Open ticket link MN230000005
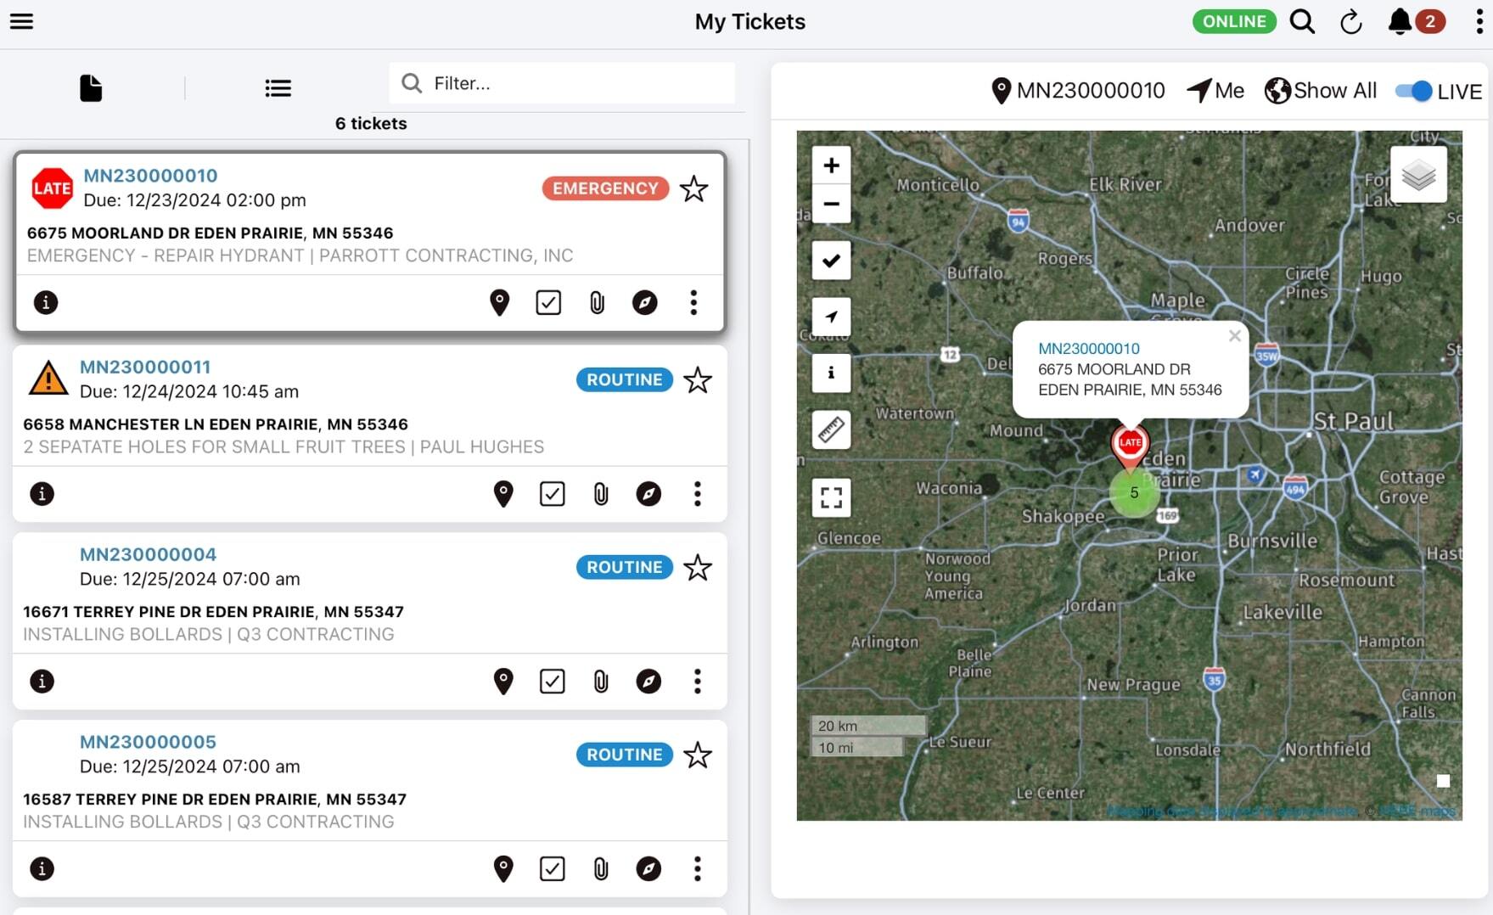 pyautogui.click(x=148, y=742)
